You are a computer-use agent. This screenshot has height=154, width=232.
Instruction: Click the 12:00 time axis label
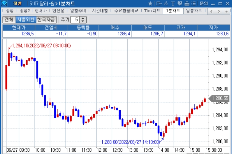(102, 150)
